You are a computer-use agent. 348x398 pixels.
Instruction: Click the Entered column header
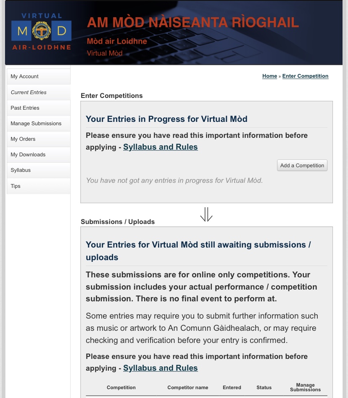[x=232, y=387]
